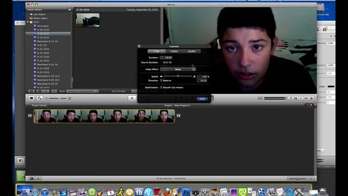This screenshot has height=196, width=348.
Task: Collapse the 2010 folder in Event Library
Action: pyautogui.click(x=28, y=22)
